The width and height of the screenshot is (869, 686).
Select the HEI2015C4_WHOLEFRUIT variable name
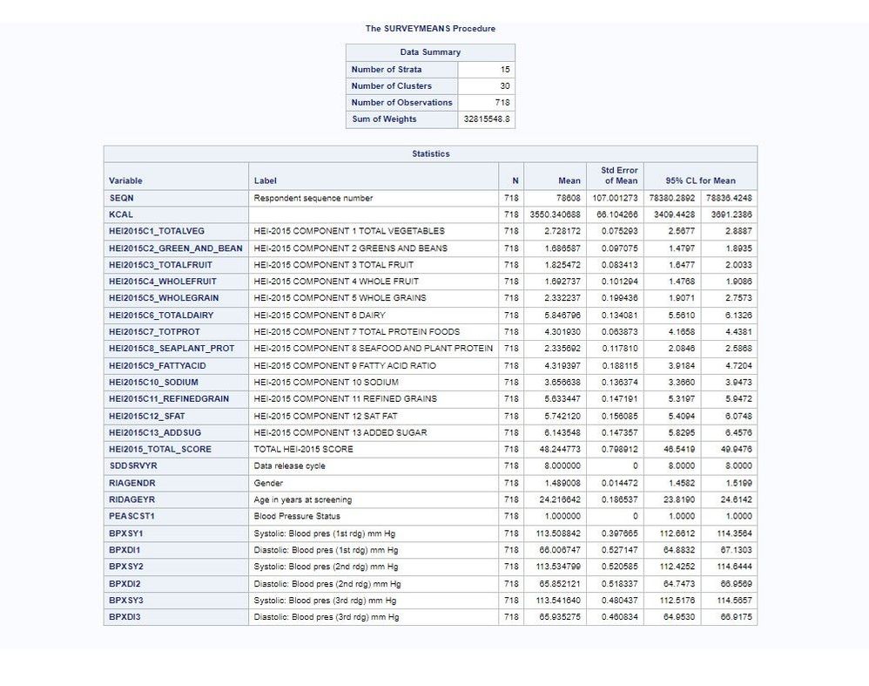(163, 282)
